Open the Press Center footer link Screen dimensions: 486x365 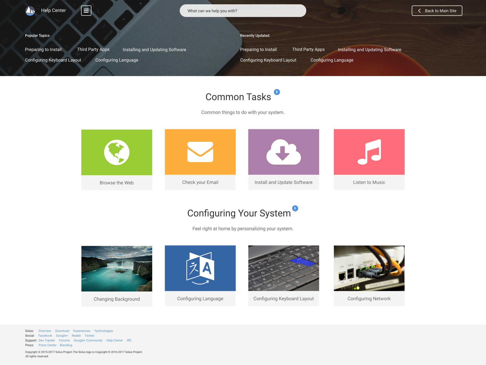tap(48, 345)
